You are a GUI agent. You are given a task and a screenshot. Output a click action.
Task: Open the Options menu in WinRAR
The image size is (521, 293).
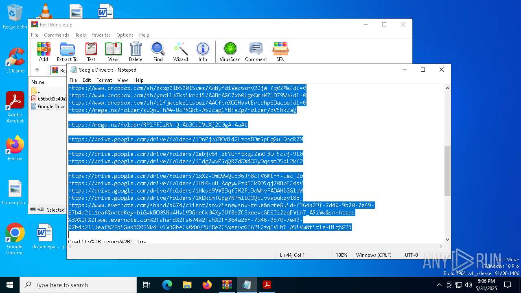[x=125, y=35]
